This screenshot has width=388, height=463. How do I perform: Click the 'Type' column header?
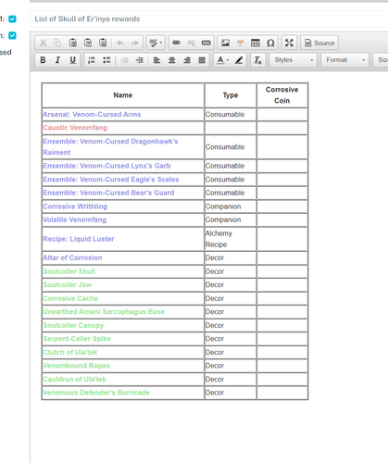[x=231, y=95]
